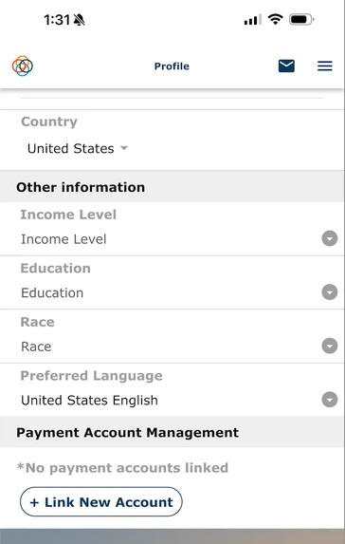
Task: Expand the Education dropdown arrow
Action: pyautogui.click(x=330, y=292)
